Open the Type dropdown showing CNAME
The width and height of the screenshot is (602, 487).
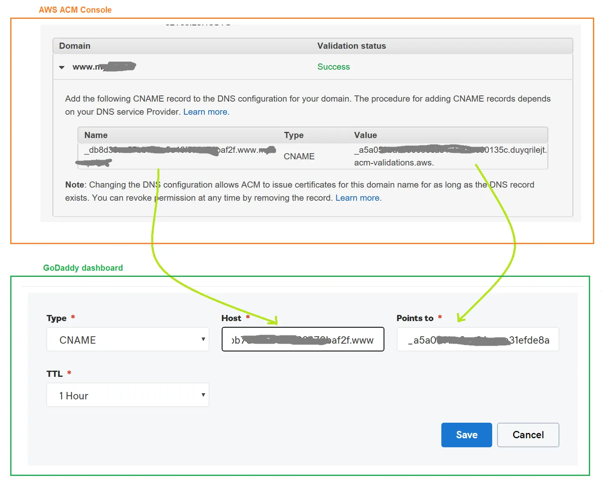pos(128,339)
